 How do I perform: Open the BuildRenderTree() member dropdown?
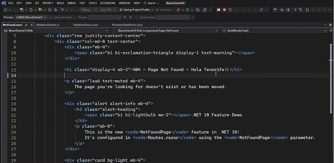(x=274, y=31)
